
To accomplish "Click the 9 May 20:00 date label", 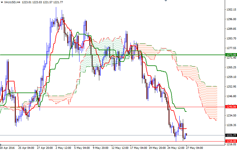I will [x=100, y=148].
